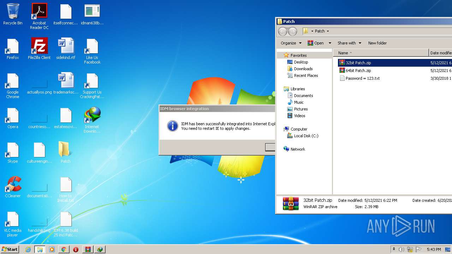The height and width of the screenshot is (254, 452).
Task: Go back in the Patch explorer window
Action: [x=283, y=31]
